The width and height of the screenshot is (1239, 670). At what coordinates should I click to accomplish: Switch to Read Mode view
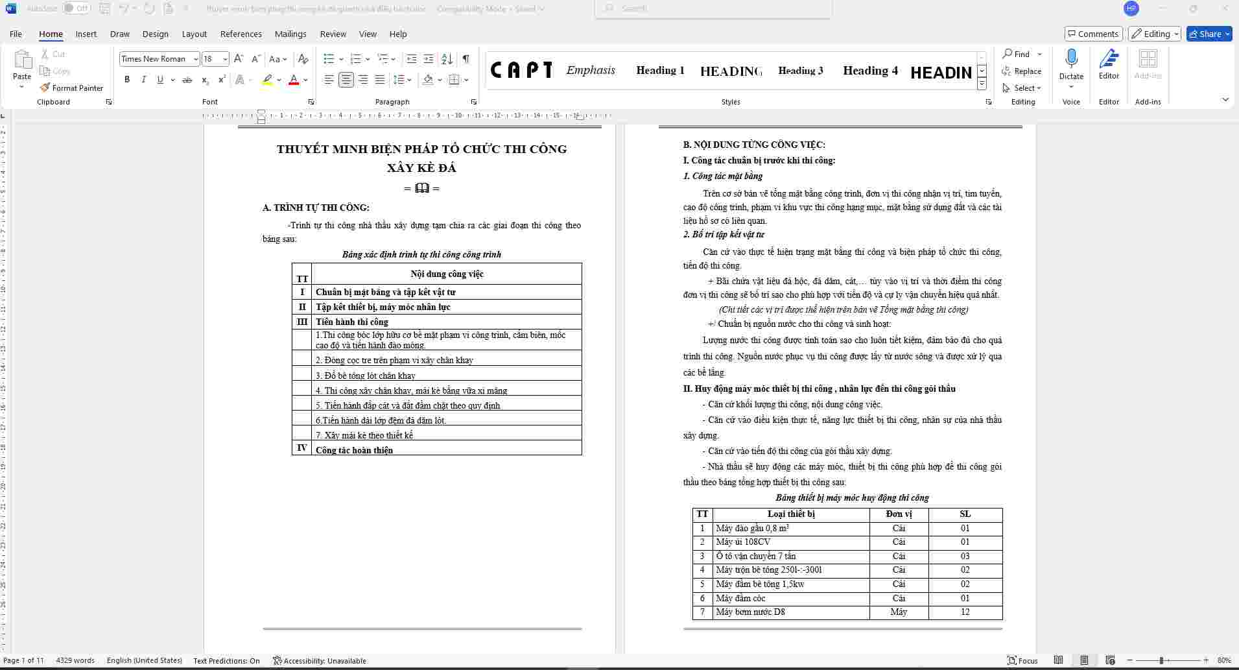pos(1058,660)
